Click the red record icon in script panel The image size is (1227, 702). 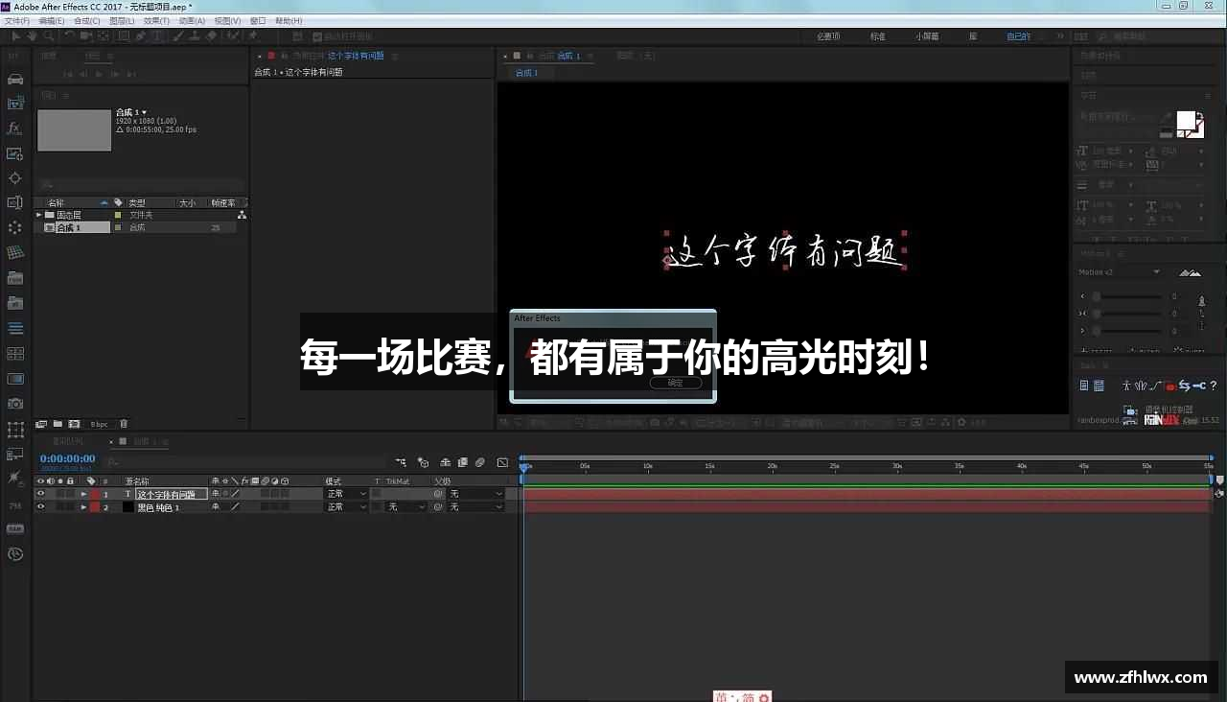(1170, 386)
